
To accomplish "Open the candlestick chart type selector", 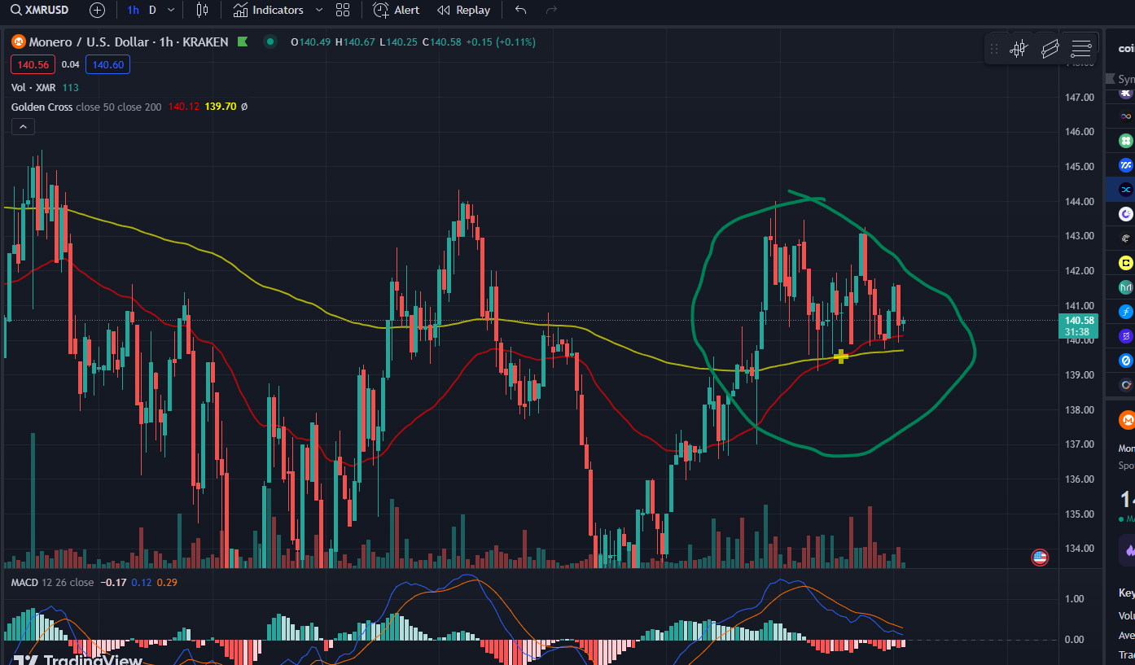I will tap(202, 10).
